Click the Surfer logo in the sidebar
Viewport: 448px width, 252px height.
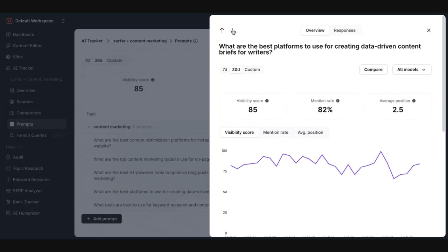(9, 21)
